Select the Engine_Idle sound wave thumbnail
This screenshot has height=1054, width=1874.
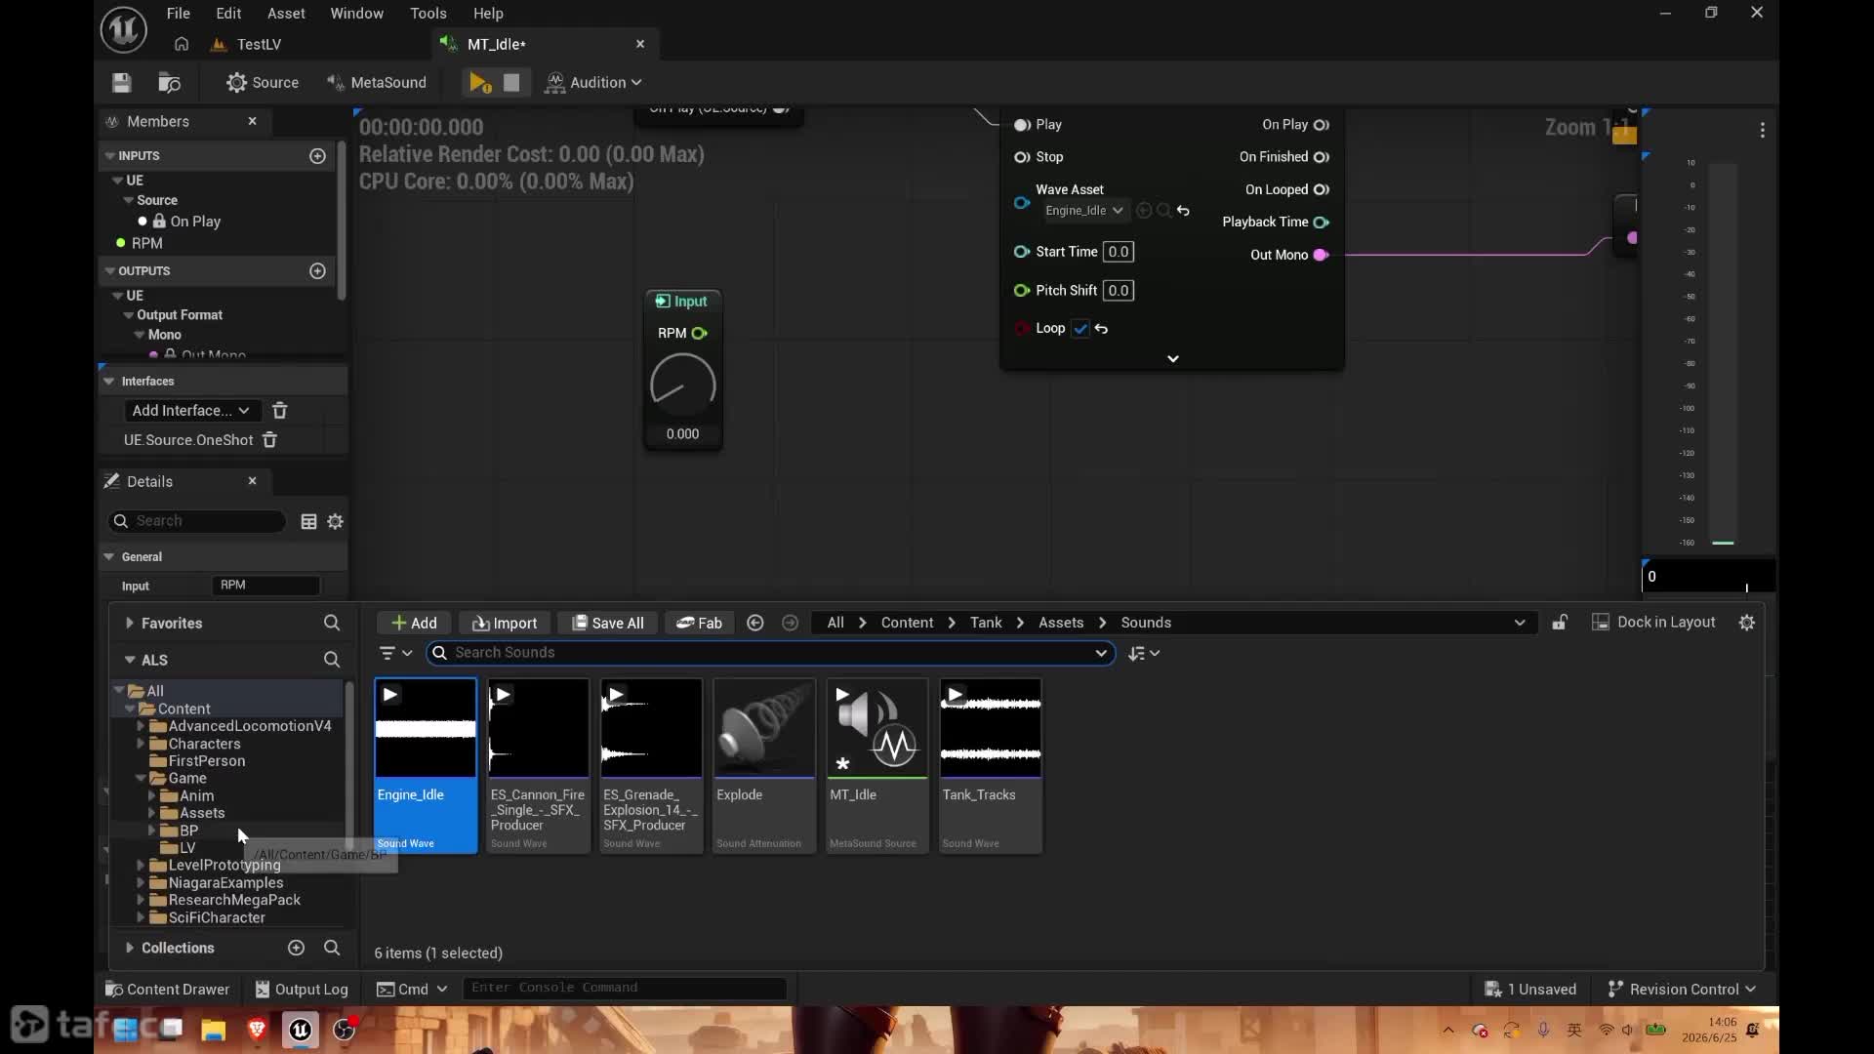(x=426, y=728)
